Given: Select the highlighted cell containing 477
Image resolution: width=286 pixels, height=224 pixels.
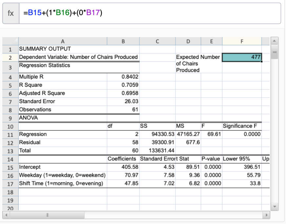Looking at the screenshot, I should tap(242, 57).
